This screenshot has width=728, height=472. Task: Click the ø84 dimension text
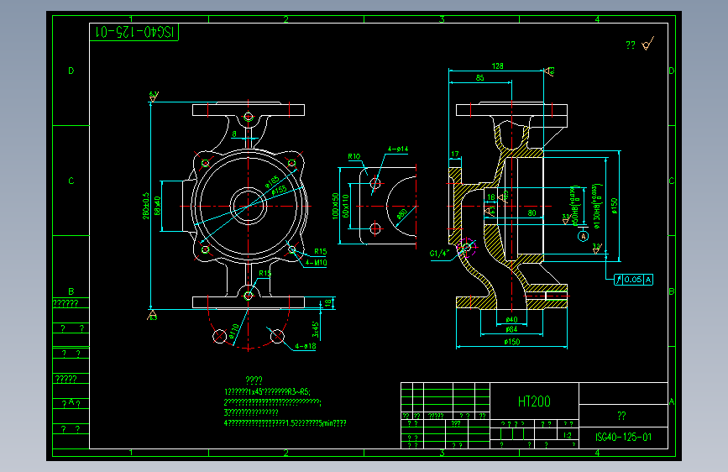coord(511,329)
